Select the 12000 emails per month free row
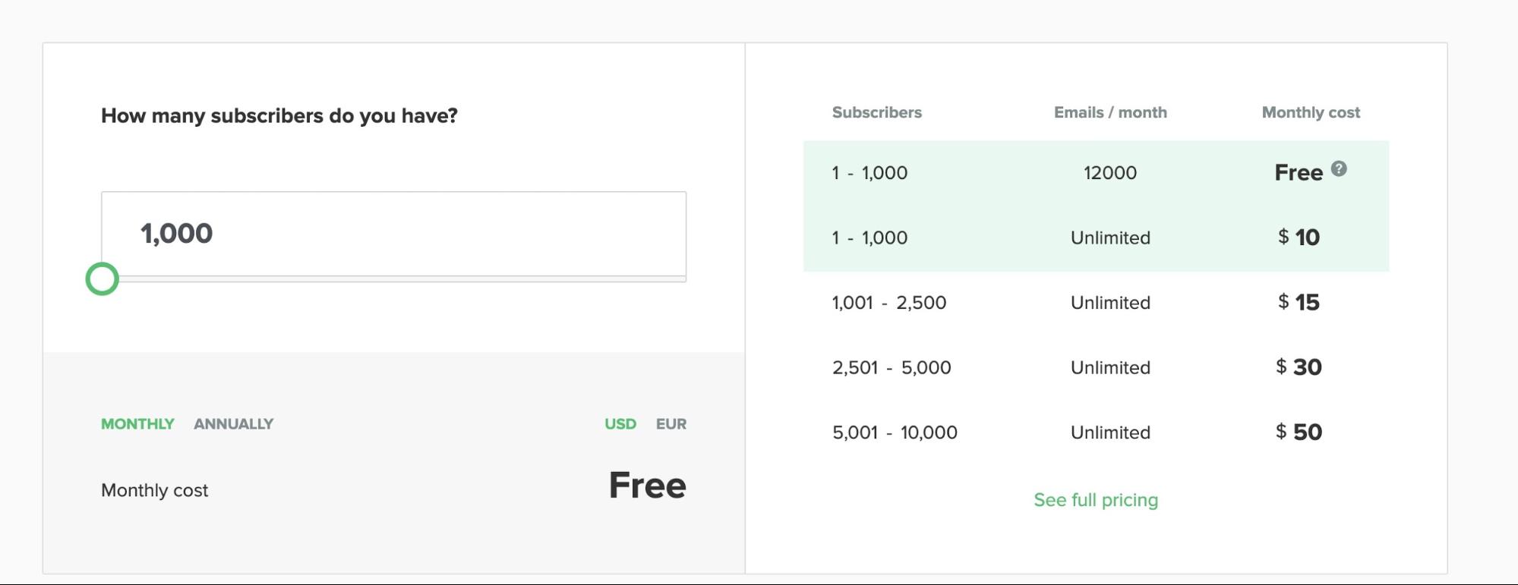The height and width of the screenshot is (585, 1518). point(1109,173)
